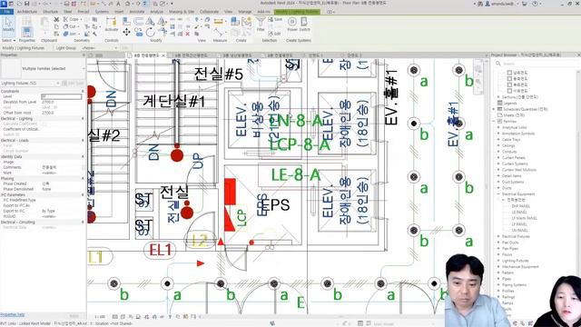
Task: Create a Switch system
Action: [305, 25]
